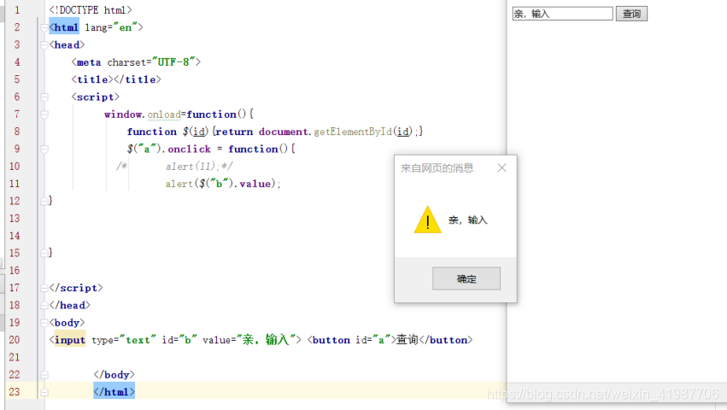
Task: Collapse the body tag fold on line 19
Action: (44, 322)
